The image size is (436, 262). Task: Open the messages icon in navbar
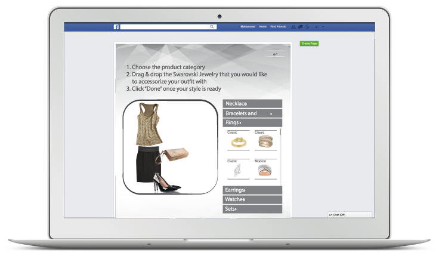coord(300,27)
